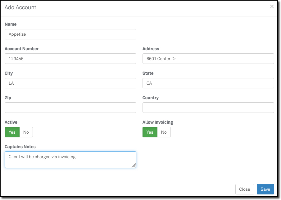
Task: Click into the Account Number field
Action: coord(70,59)
